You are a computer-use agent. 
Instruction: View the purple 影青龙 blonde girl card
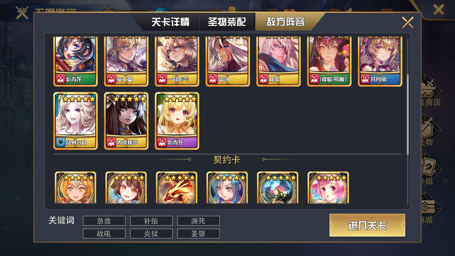tap(177, 121)
